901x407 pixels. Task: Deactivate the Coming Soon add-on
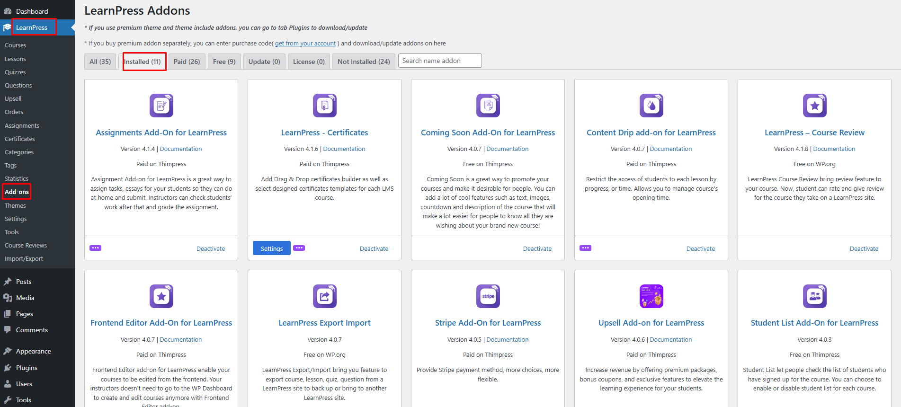(x=537, y=248)
